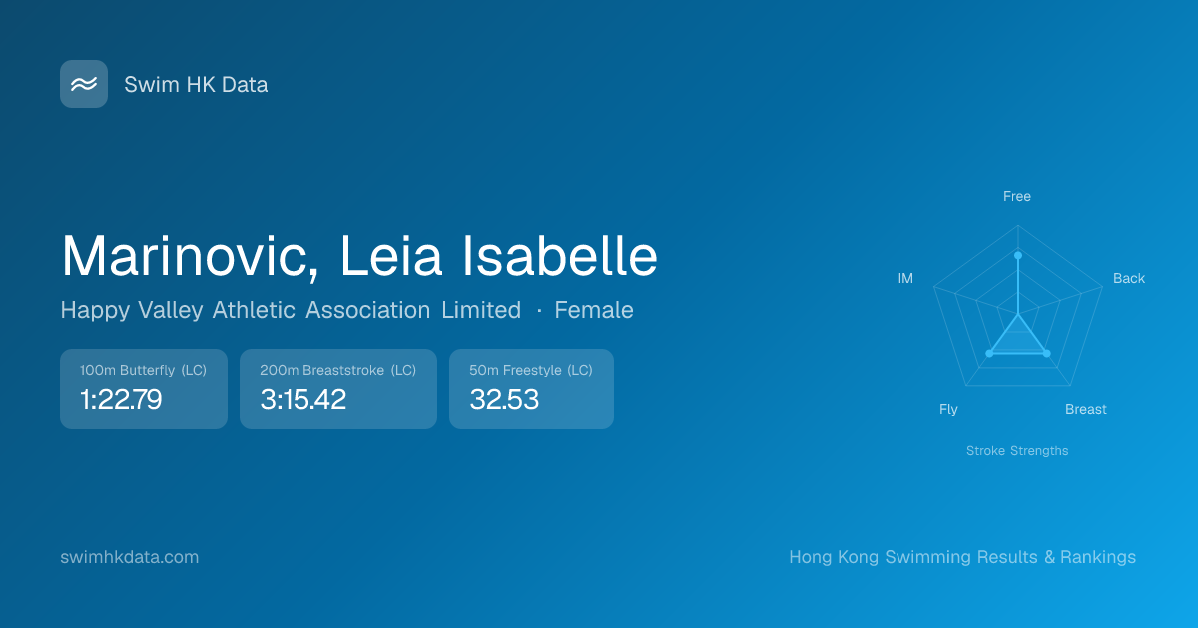The width and height of the screenshot is (1198, 628).
Task: Click the 1:22.79 butterfly time
Action: (x=121, y=400)
